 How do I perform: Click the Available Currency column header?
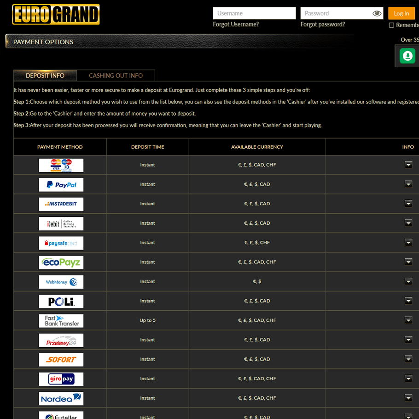(x=257, y=147)
